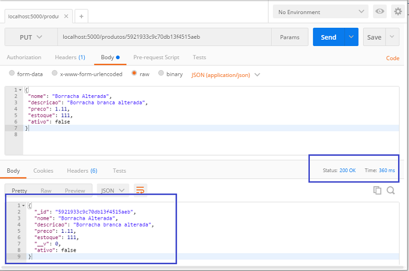
Task: Select the "_id" value in the response
Action: [94, 212]
